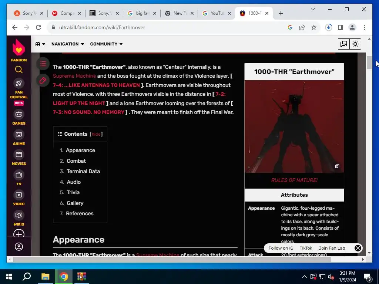Open 7-3: NO SOUND, NO MEMORY link
Image resolution: width=379 pixels, height=284 pixels.
tap(89, 112)
